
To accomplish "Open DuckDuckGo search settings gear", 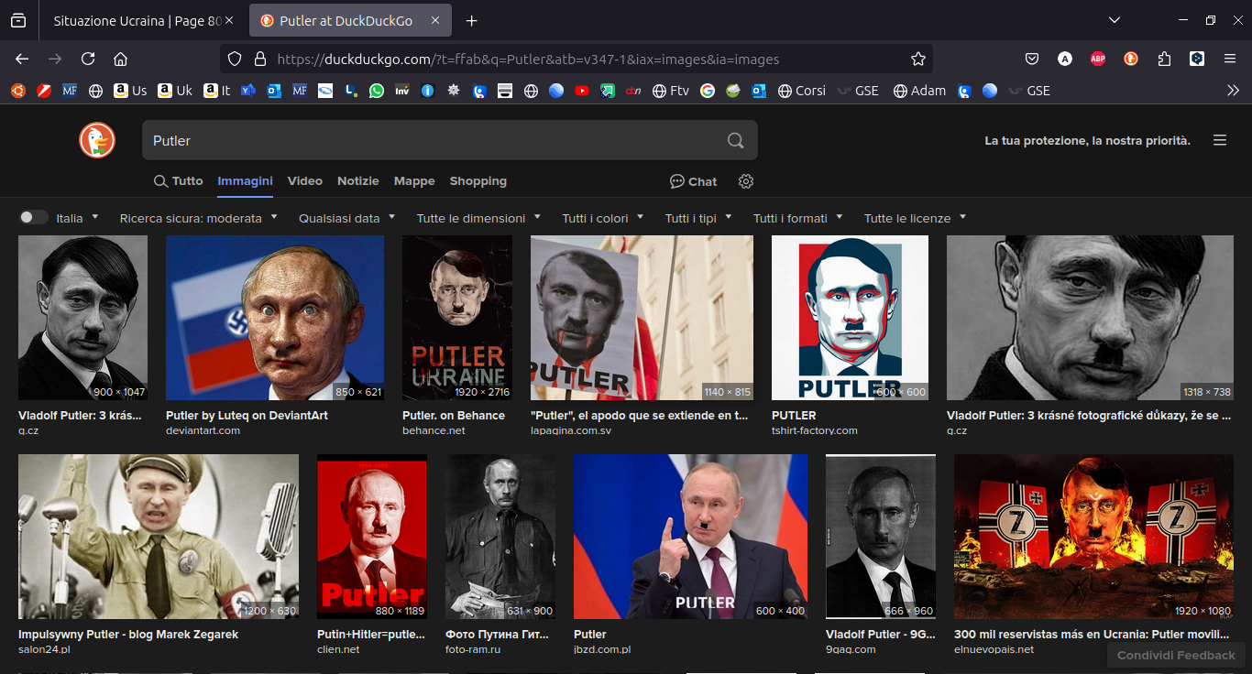I will coord(746,181).
